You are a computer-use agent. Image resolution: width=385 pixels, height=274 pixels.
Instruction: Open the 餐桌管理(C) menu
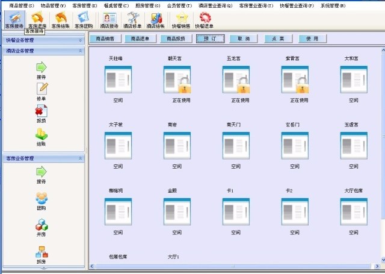(116, 5)
